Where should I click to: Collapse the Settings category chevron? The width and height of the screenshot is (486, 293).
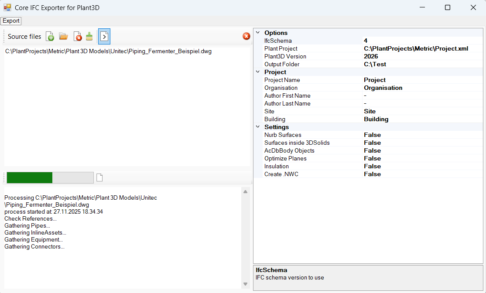pyautogui.click(x=257, y=127)
